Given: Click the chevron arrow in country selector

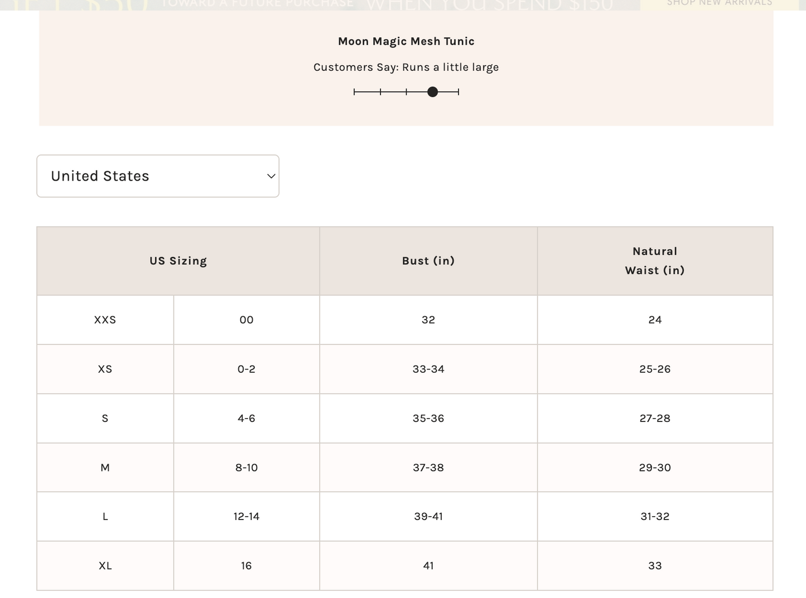Looking at the screenshot, I should [x=271, y=176].
